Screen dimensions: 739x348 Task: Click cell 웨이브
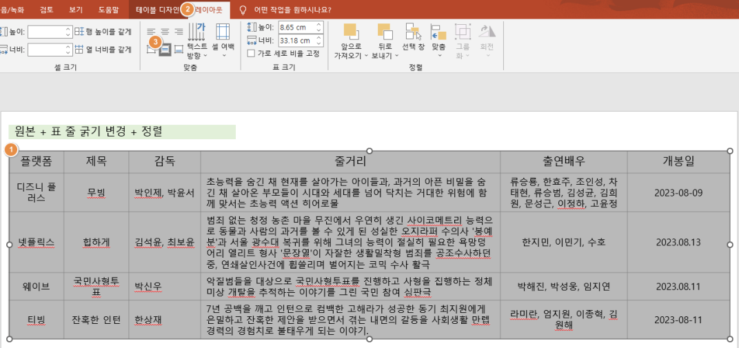coord(37,286)
